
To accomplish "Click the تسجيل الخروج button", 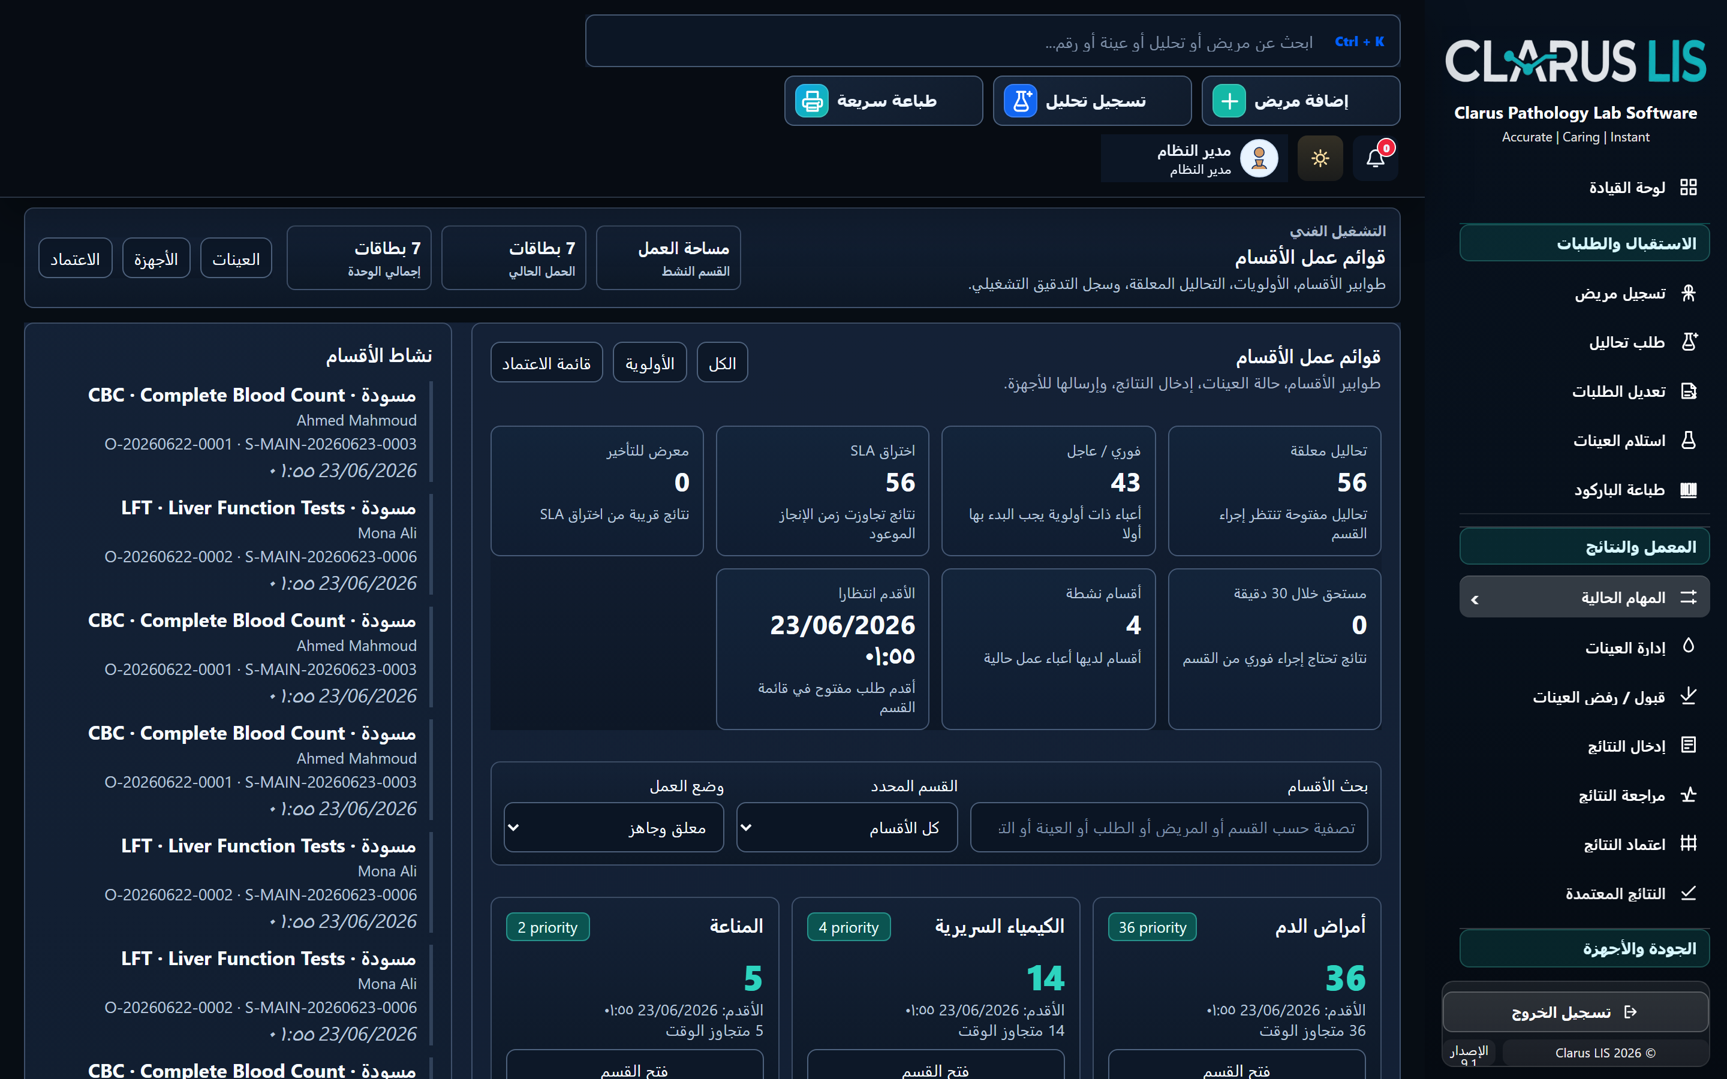I will click(x=1576, y=1012).
